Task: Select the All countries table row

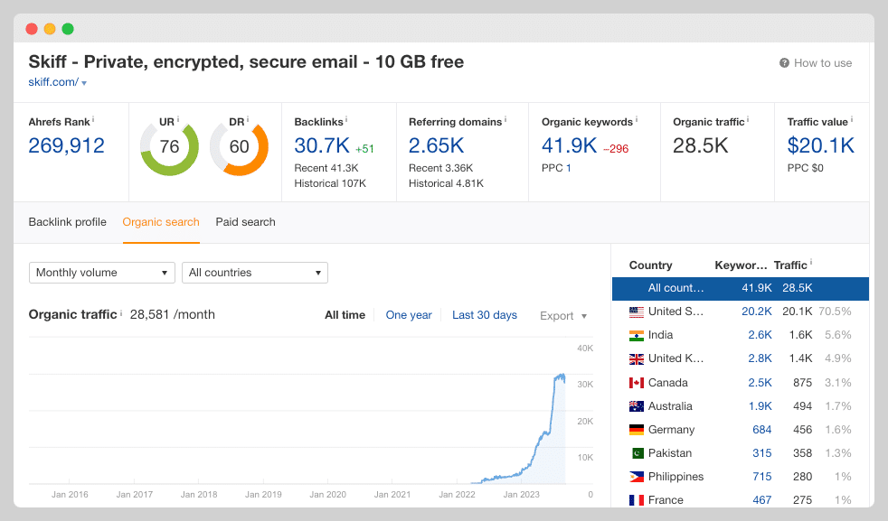Action: (741, 289)
